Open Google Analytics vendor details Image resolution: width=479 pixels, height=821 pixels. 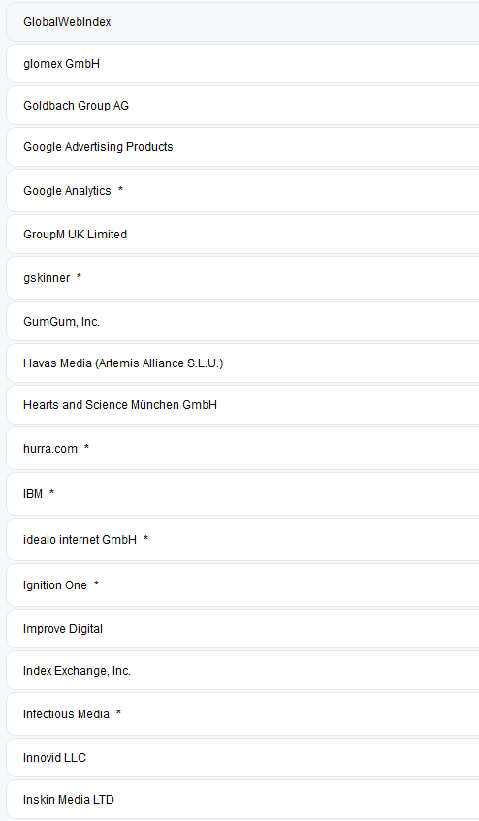[x=242, y=191]
